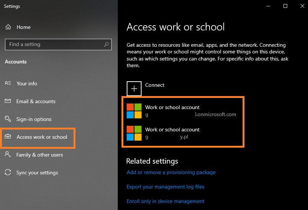Click the Accounts section heading
This screenshot has width=308, height=210.
click(x=16, y=62)
